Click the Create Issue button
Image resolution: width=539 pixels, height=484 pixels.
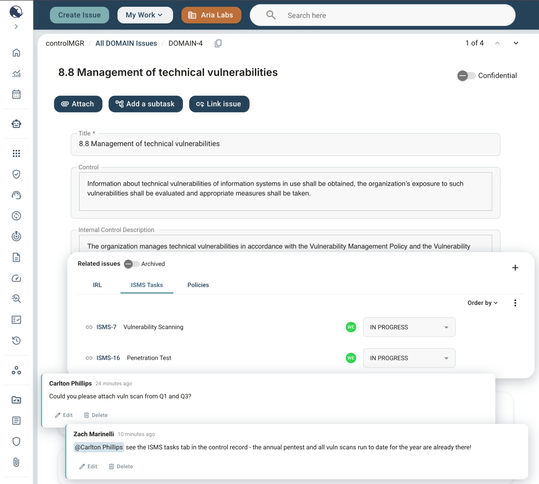pos(79,15)
